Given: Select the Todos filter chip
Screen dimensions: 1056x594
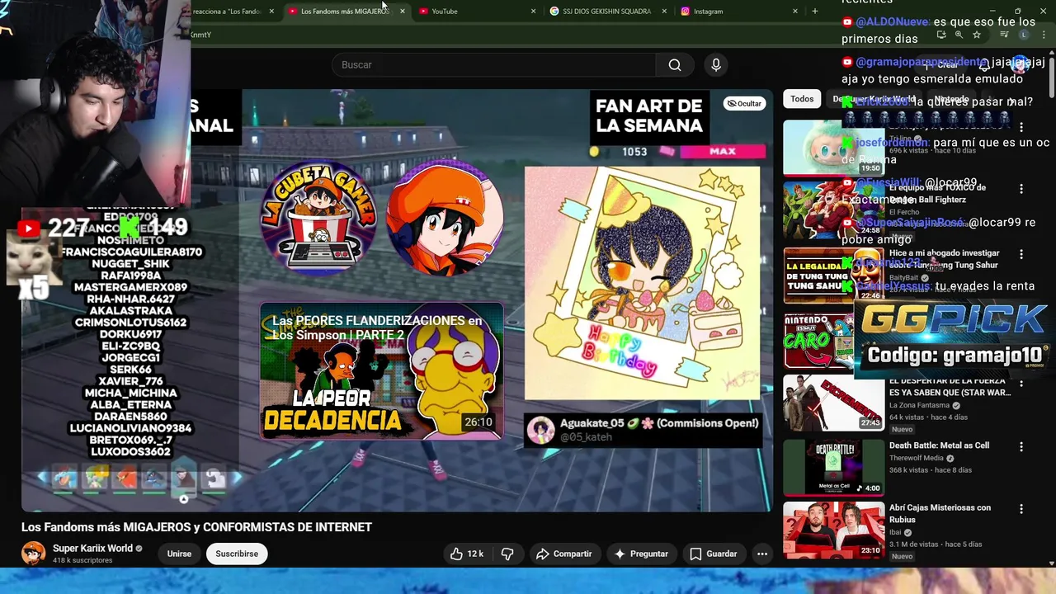Looking at the screenshot, I should (x=802, y=99).
